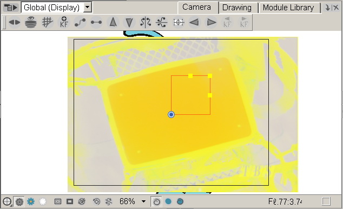Set motion keyframe with curved path icon
Viewport: 343px width, 209px height.
[x=80, y=22]
